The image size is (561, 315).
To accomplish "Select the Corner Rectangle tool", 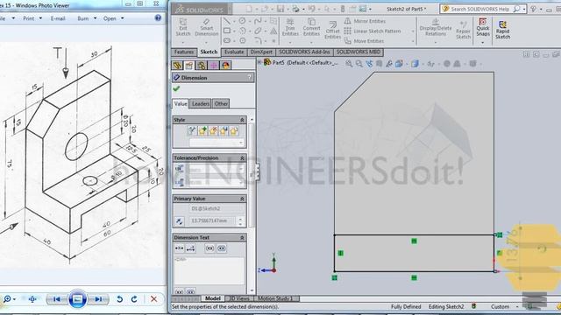I will 227,31.
